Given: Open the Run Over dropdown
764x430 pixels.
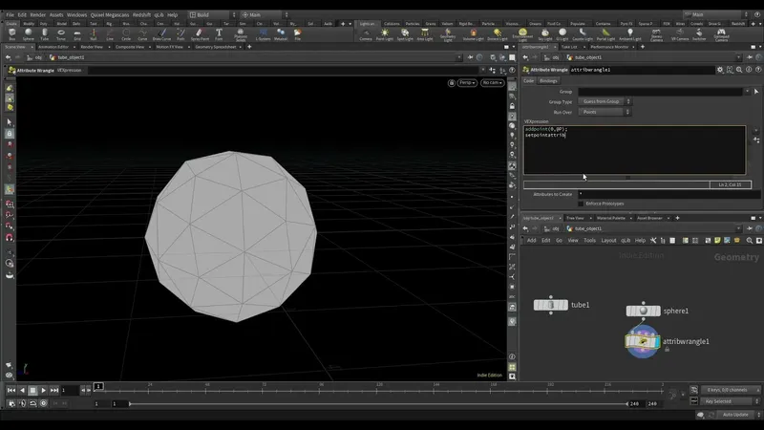Looking at the screenshot, I should 605,112.
